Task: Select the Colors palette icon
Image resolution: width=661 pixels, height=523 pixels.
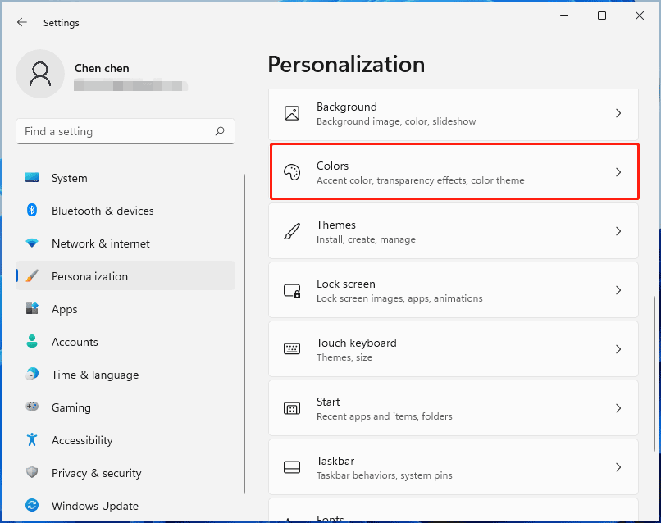Action: click(291, 171)
